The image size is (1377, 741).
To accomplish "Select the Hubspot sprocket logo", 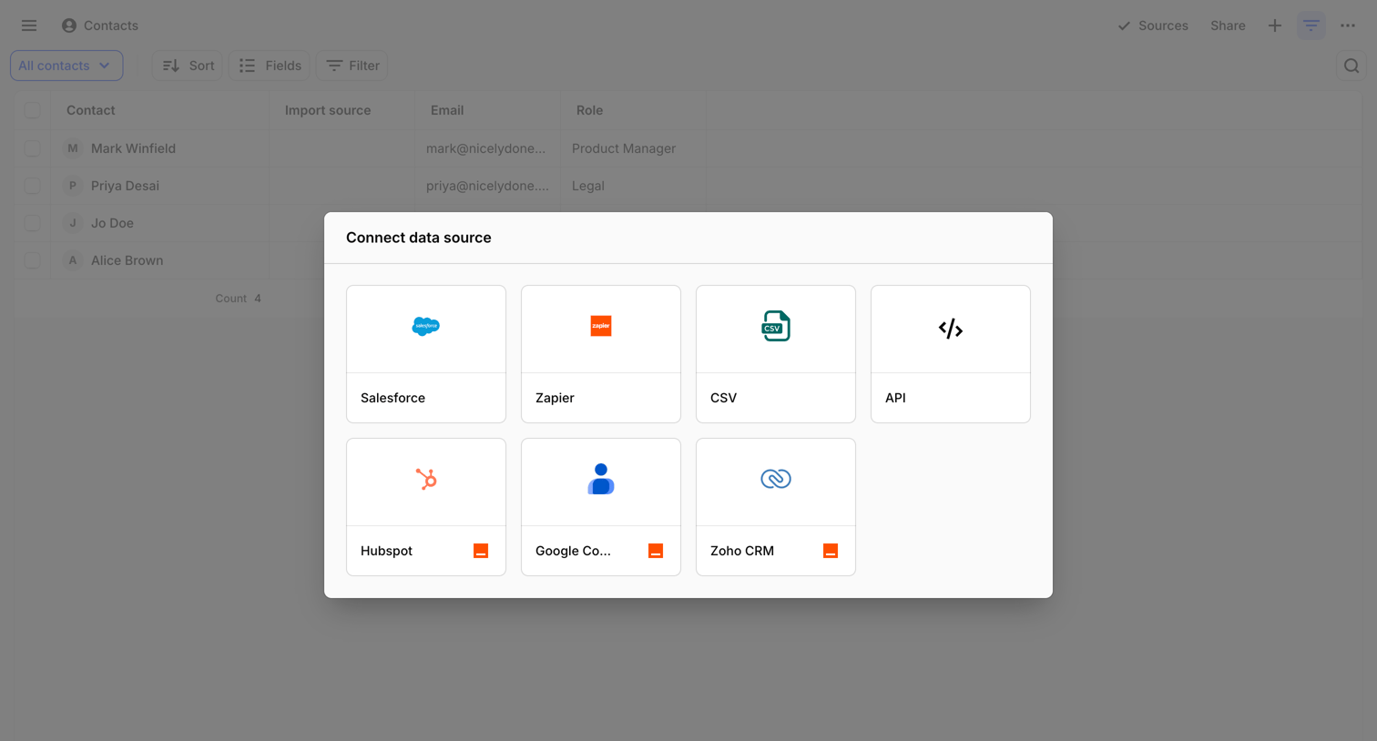I will (426, 479).
